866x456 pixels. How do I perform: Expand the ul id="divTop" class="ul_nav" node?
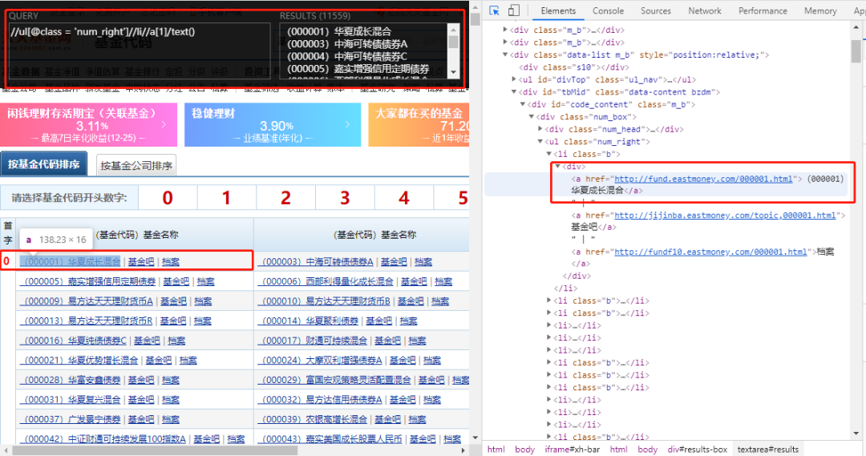(x=514, y=79)
